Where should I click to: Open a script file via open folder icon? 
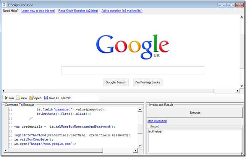(31, 98)
